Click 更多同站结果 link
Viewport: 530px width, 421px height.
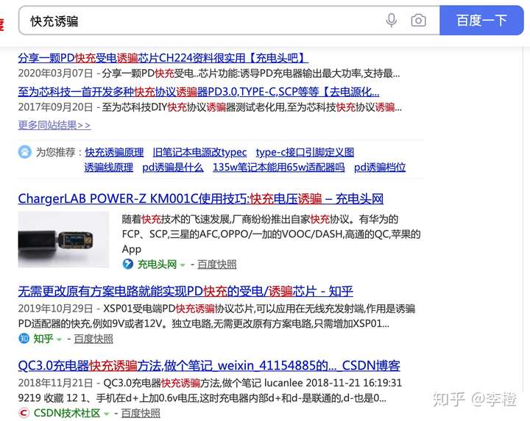[x=54, y=126]
